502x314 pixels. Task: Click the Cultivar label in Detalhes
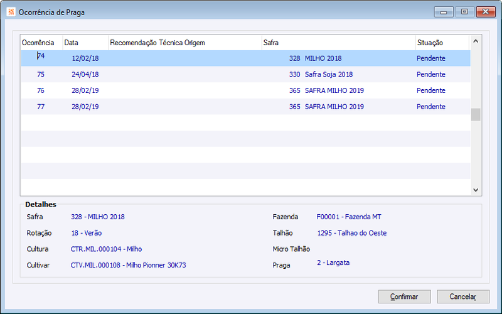[38, 265]
